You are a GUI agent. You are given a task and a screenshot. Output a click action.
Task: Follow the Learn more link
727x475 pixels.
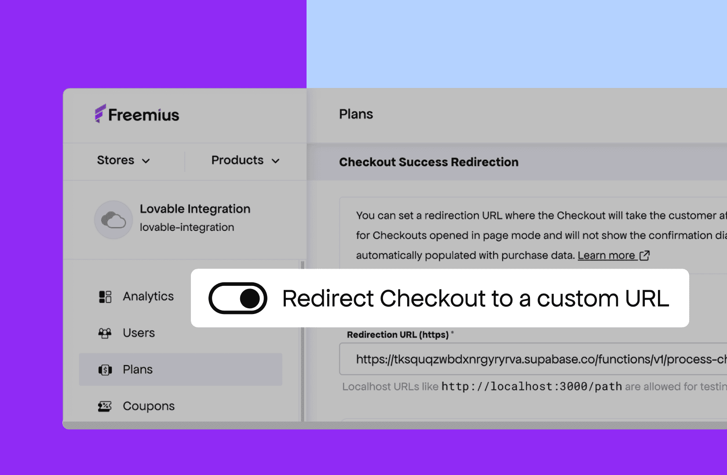tap(606, 256)
